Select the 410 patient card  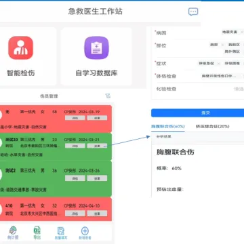[x=56, y=209]
